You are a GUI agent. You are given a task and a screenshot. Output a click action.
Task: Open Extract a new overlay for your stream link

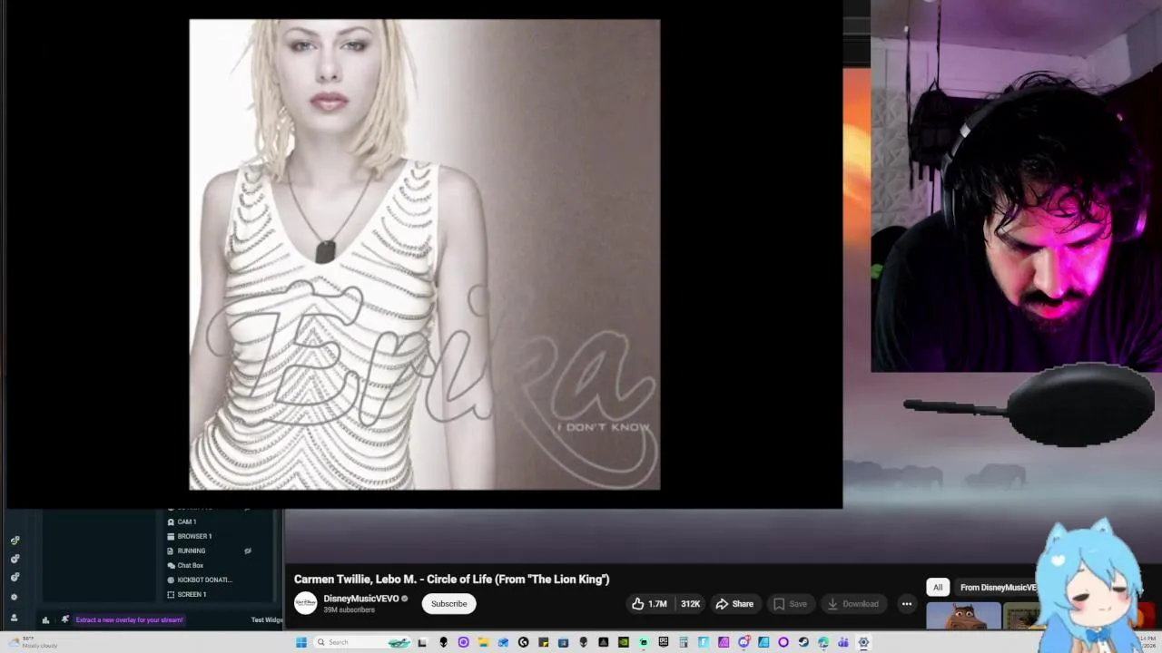click(129, 620)
